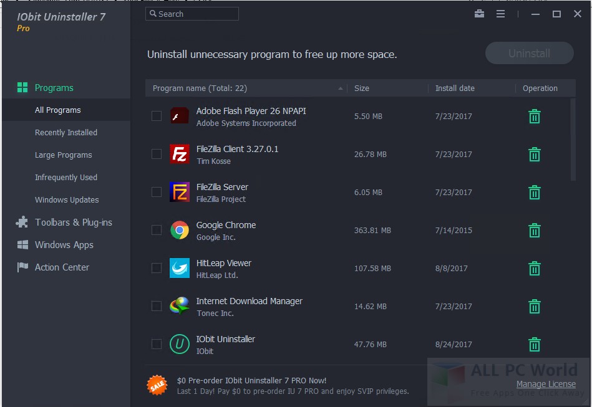Click trash icon for HitLeap Viewer
This screenshot has height=407, width=592.
[x=534, y=269]
